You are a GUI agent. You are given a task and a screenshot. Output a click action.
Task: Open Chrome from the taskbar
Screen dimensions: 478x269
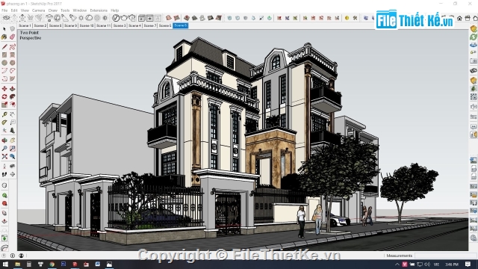(52, 264)
